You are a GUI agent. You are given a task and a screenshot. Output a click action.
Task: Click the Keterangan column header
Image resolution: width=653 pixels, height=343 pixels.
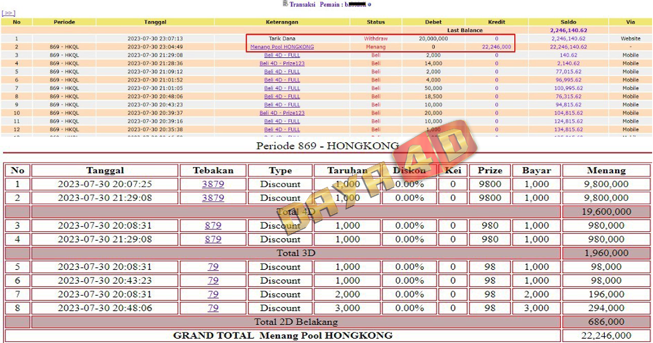[282, 22]
